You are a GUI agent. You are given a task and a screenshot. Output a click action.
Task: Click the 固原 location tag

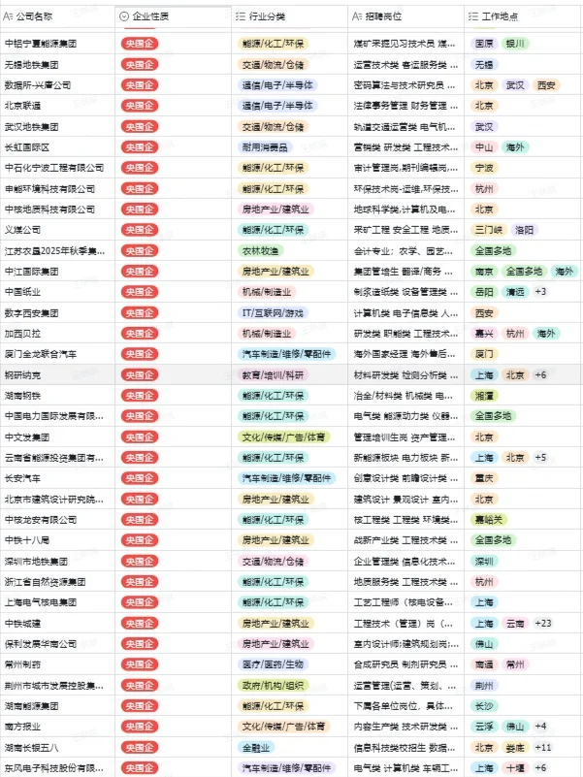[484, 44]
